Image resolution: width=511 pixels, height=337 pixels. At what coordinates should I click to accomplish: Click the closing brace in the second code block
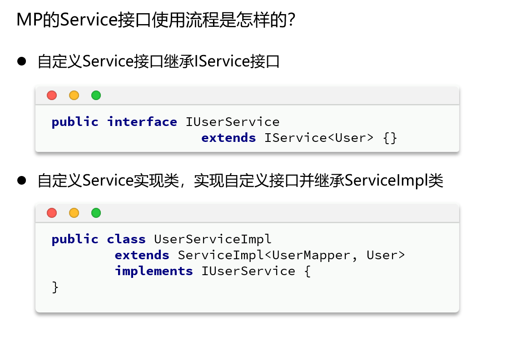(x=55, y=287)
